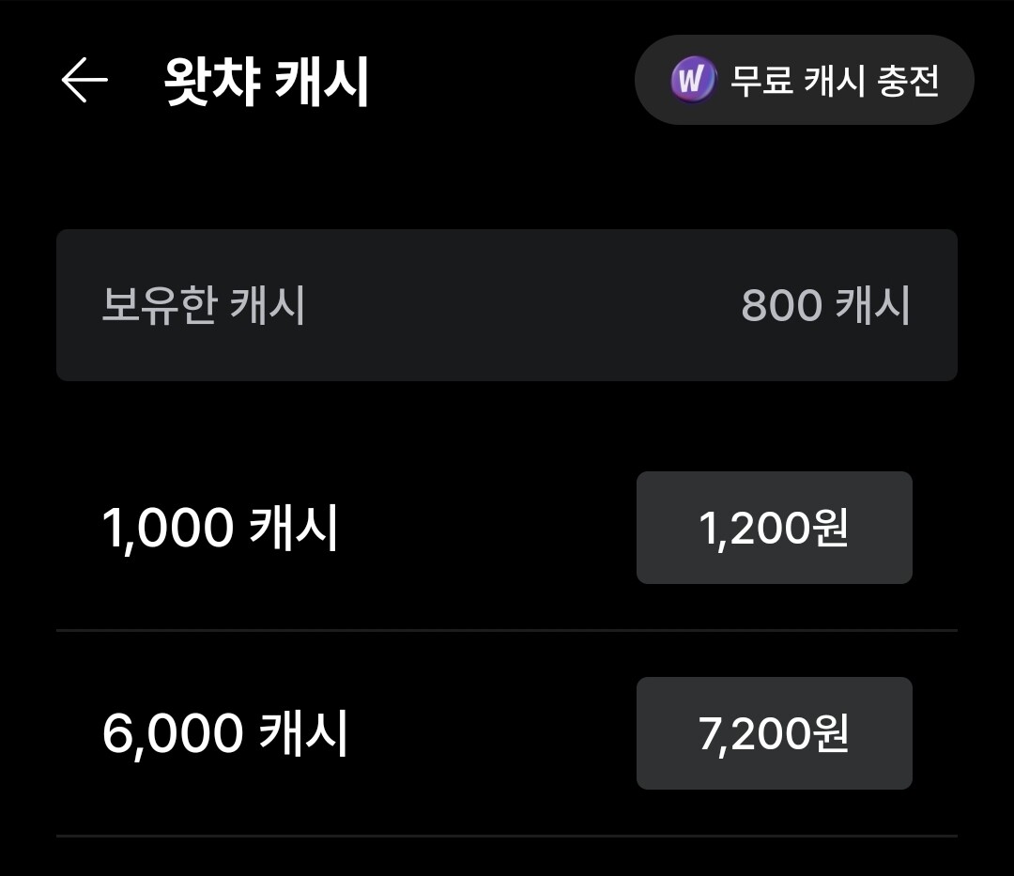The height and width of the screenshot is (876, 1014).
Task: Click the 왓챠 캐시 page title
Action: coord(267,83)
